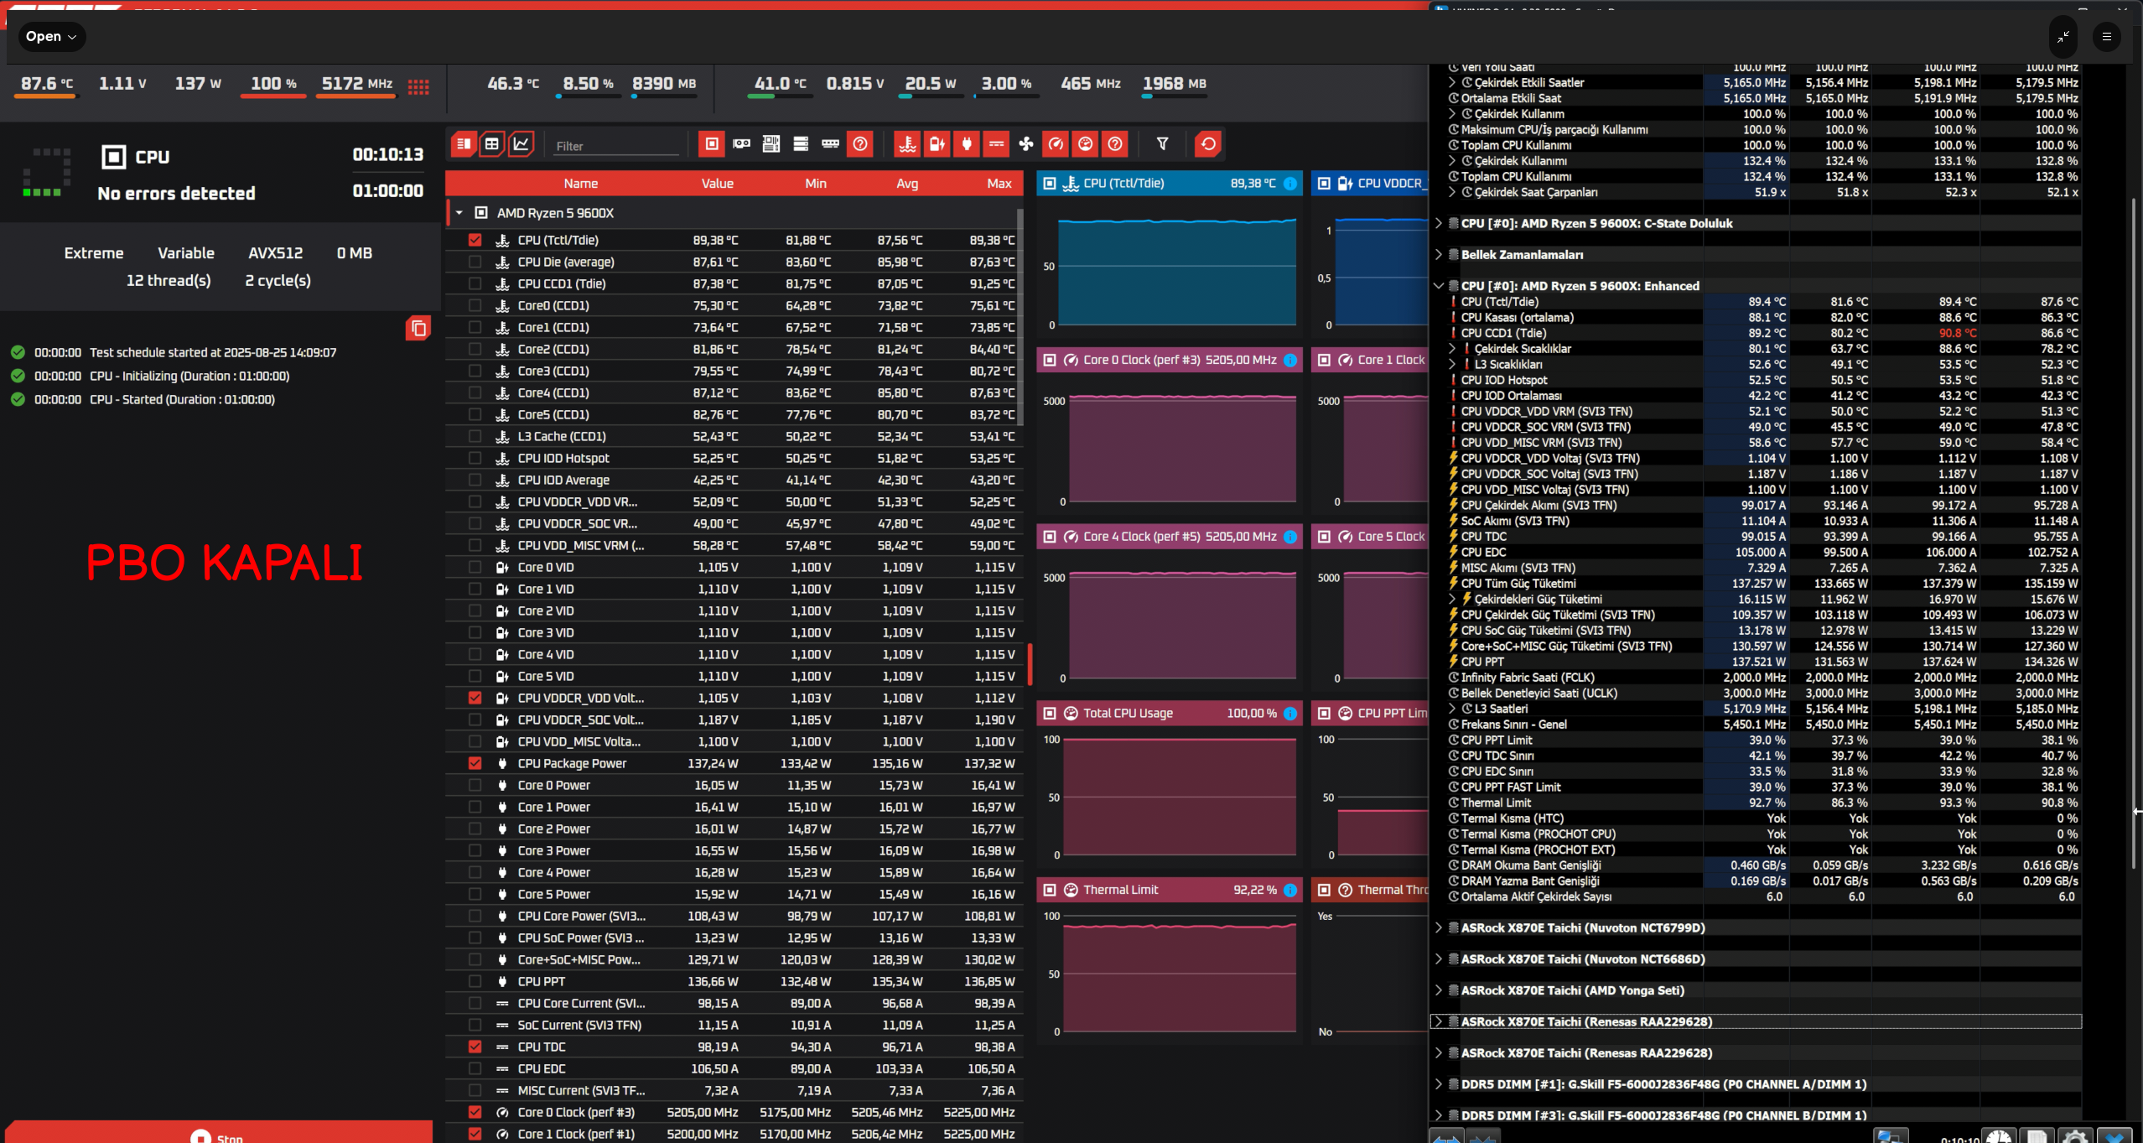Expand Çekirdekleri Güç Tüketimi row
The height and width of the screenshot is (1143, 2143).
[1452, 600]
